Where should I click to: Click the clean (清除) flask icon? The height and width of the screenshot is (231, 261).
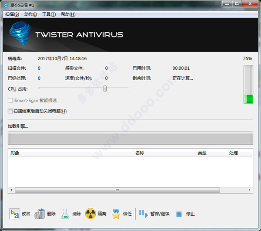(65, 214)
